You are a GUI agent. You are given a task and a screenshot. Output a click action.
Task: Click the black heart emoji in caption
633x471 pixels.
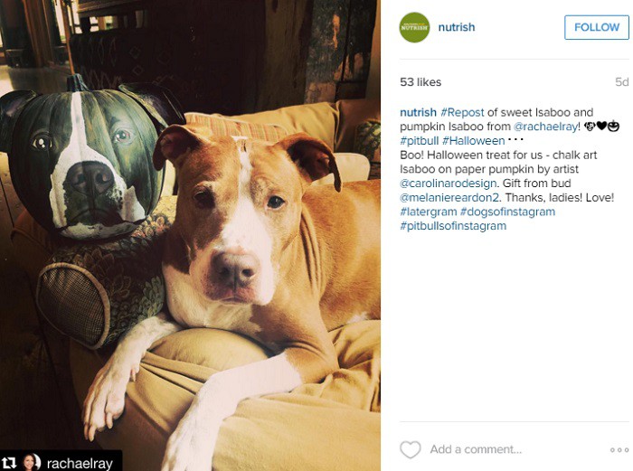[x=601, y=127]
